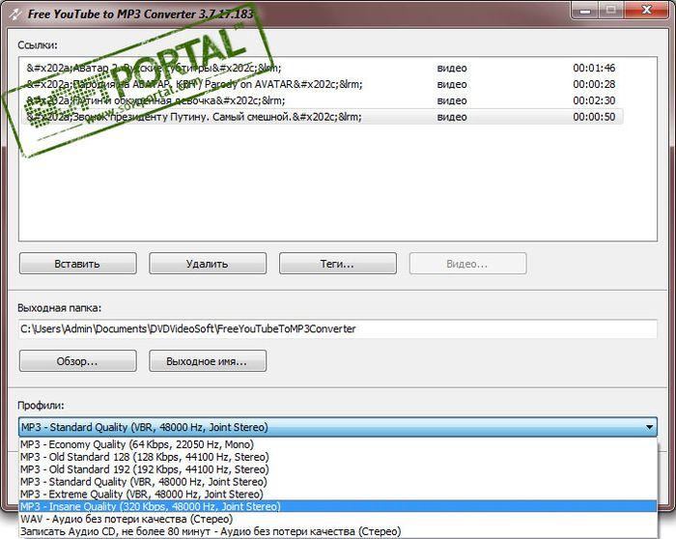Screen dimensions: 676x539
Task: Click the Вставить button
Action: 76,264
